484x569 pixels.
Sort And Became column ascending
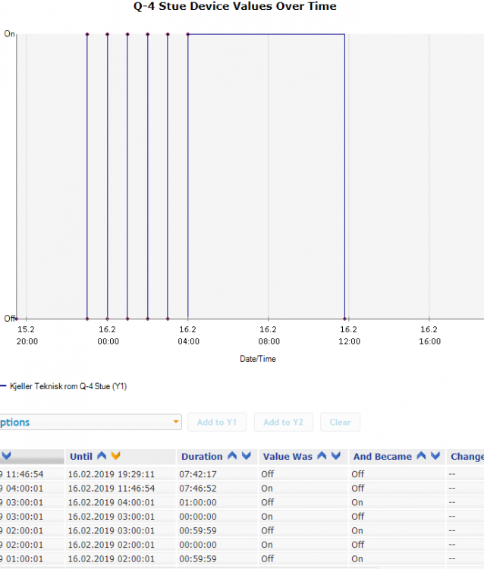click(x=422, y=456)
